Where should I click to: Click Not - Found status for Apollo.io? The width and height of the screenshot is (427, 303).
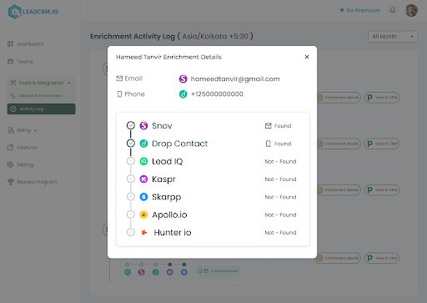point(280,215)
